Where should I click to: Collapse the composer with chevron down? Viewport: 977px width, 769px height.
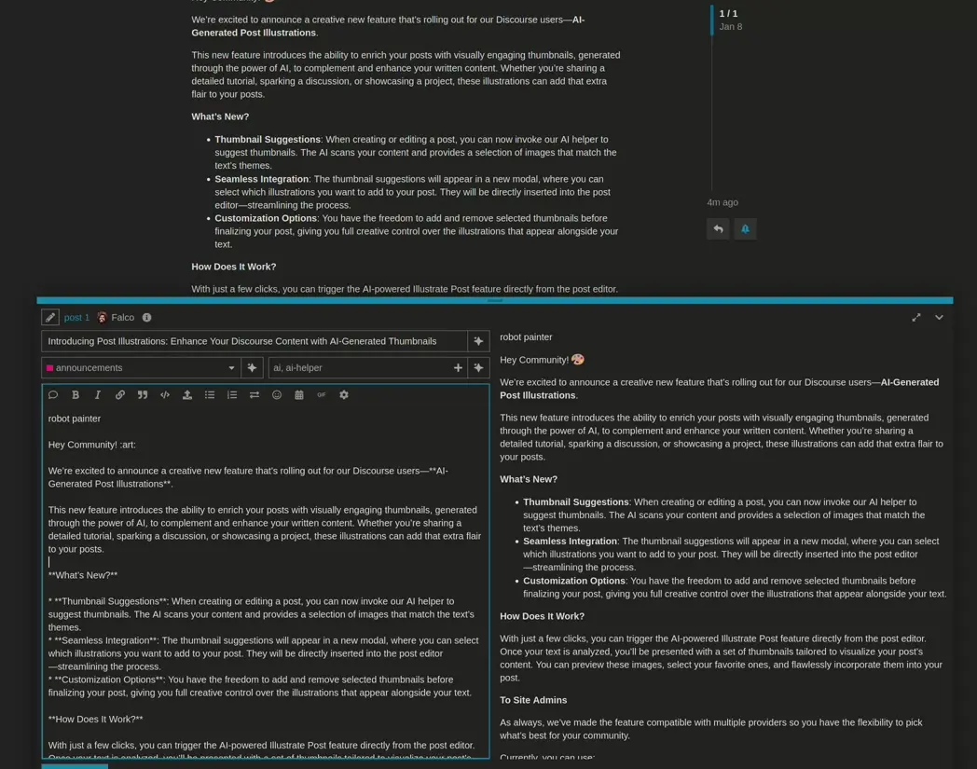939,317
